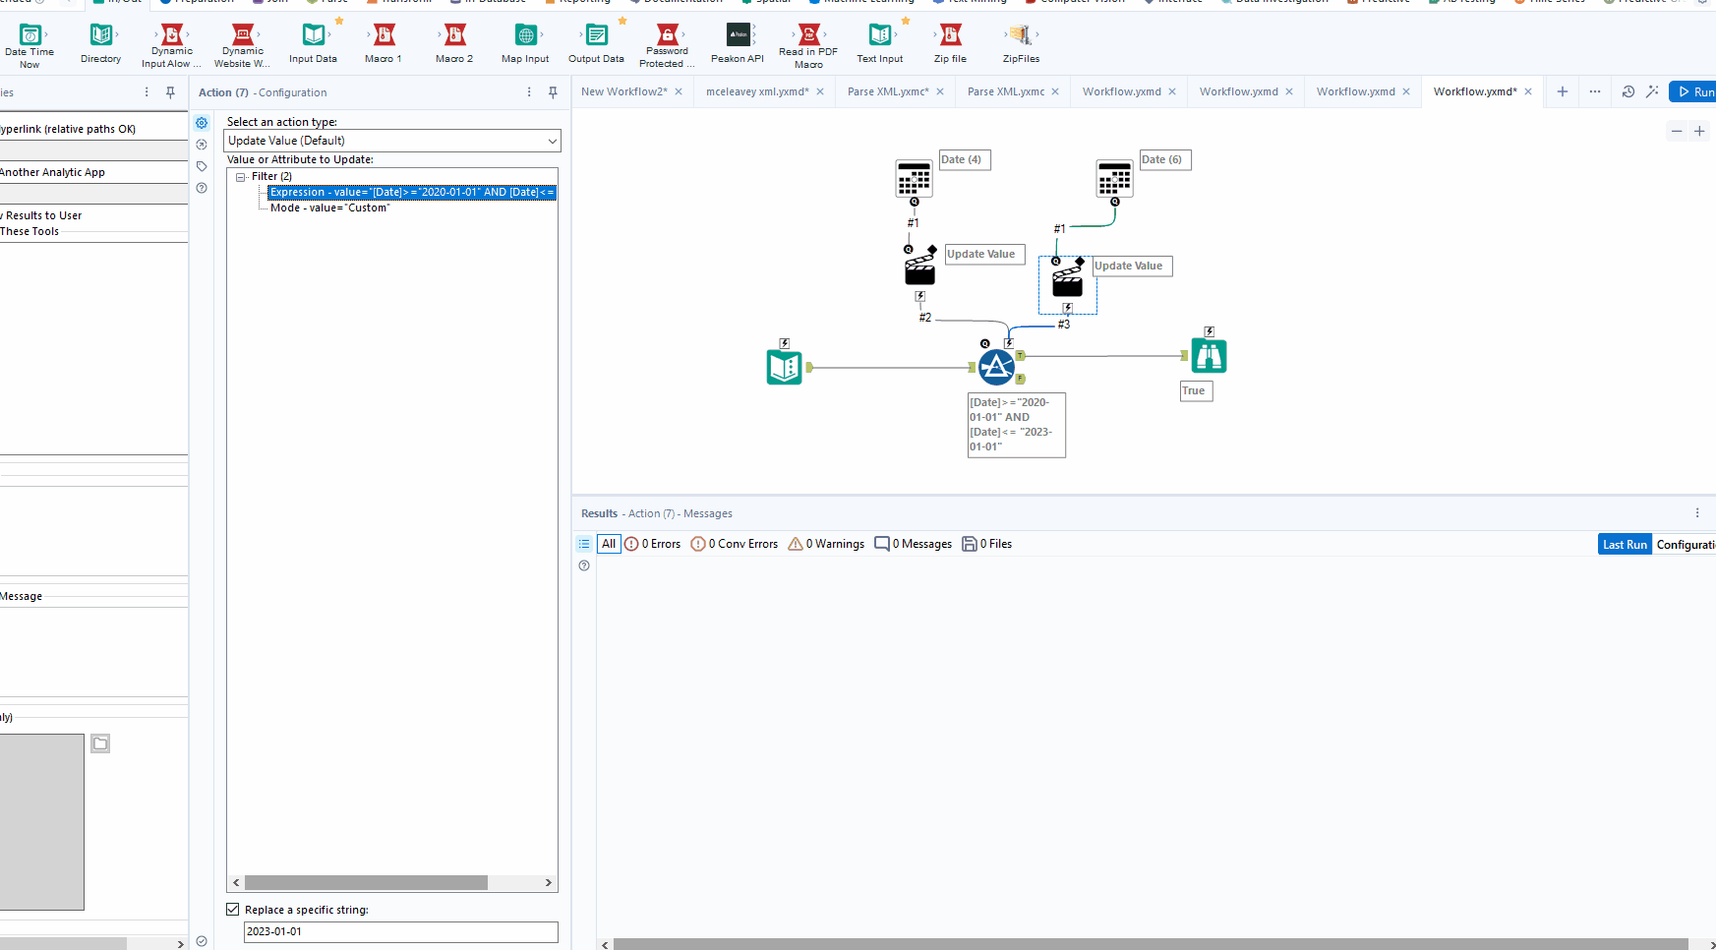Open workflow tabs overflow menu
The height and width of the screenshot is (950, 1716).
point(1594,91)
